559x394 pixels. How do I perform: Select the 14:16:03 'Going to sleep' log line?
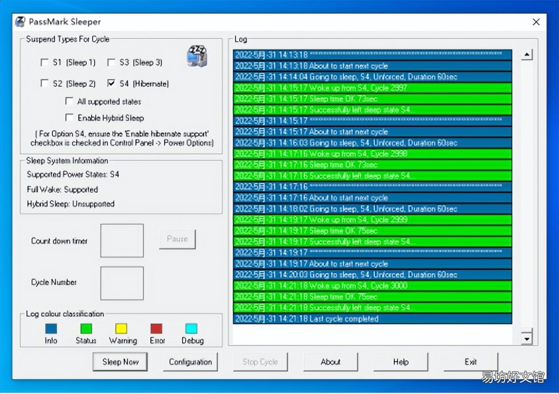click(373, 142)
